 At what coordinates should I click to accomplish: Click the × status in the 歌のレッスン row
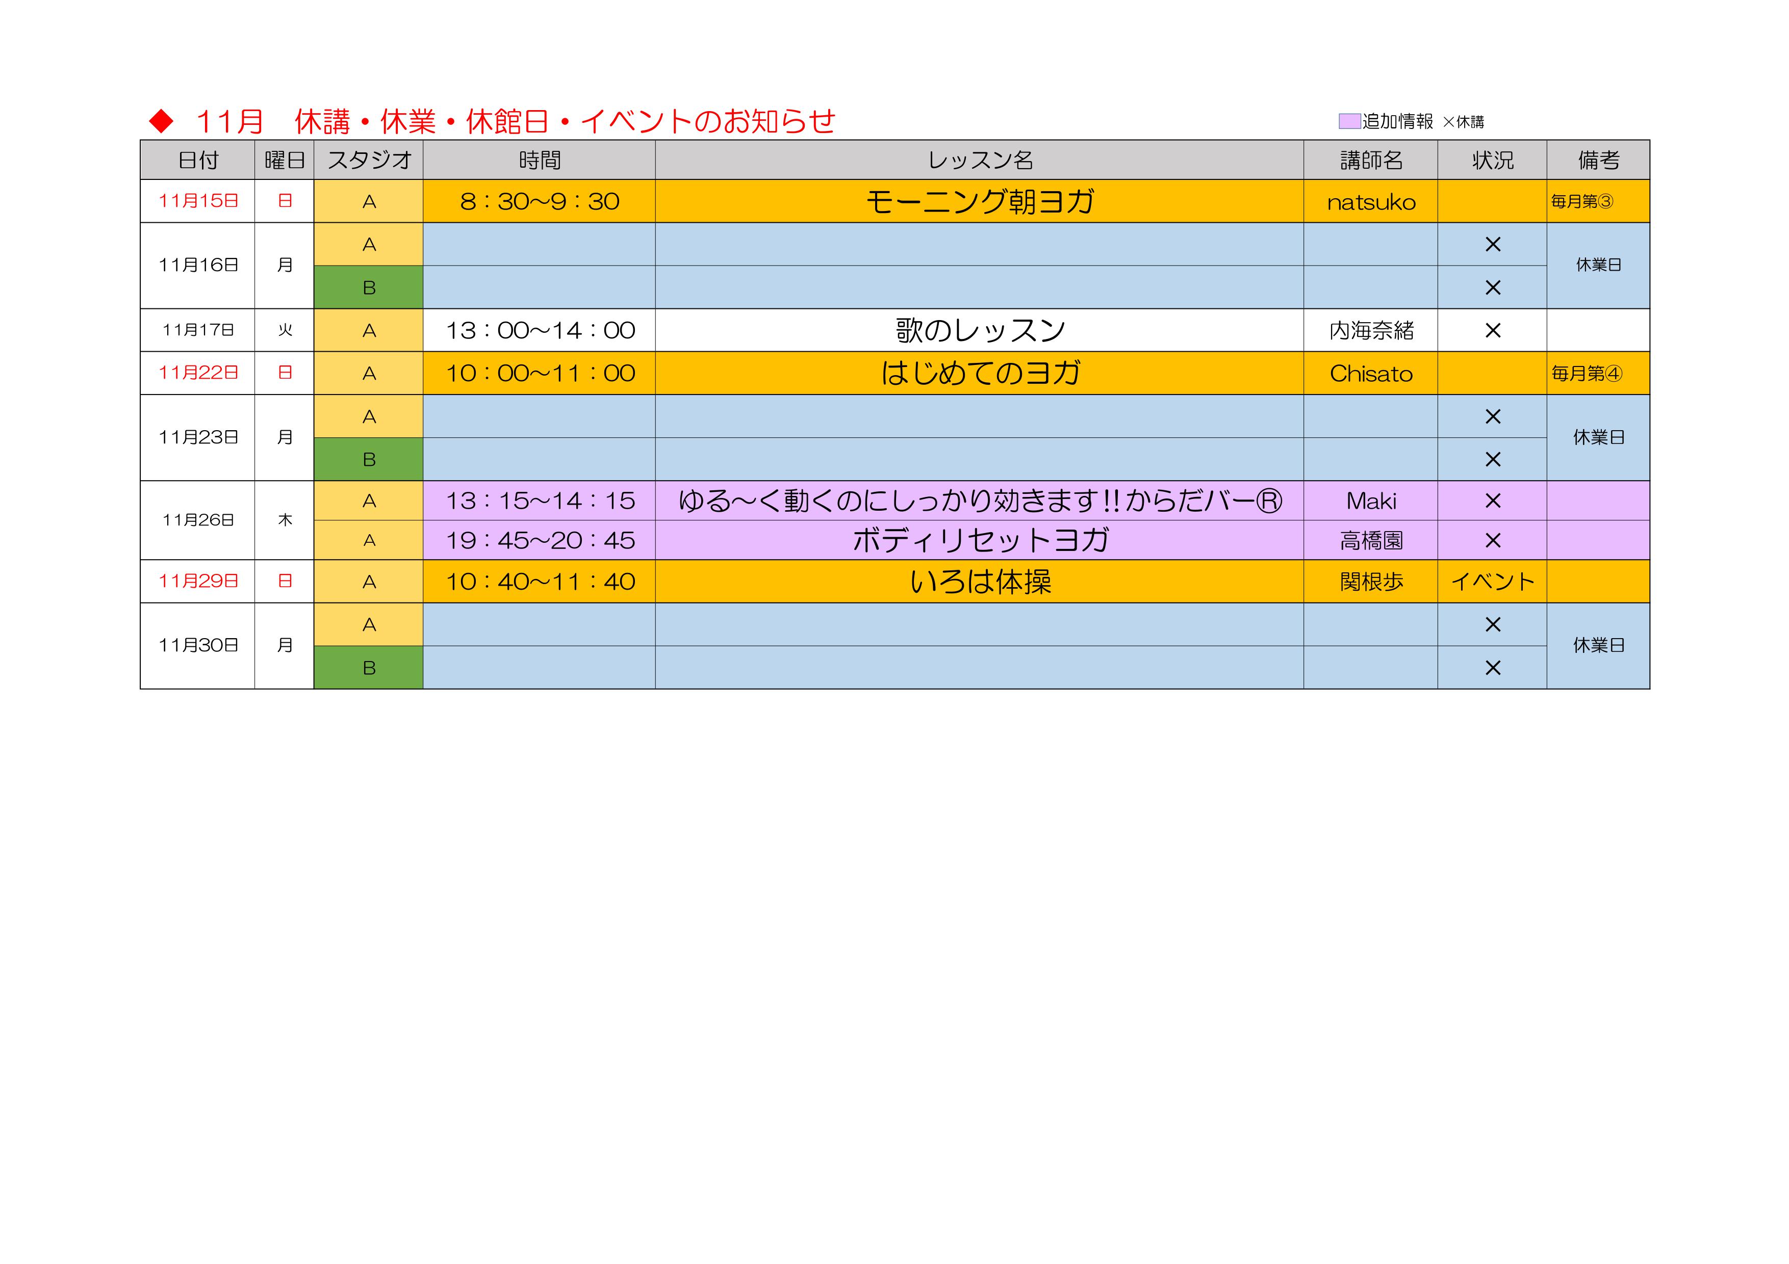click(x=1492, y=331)
